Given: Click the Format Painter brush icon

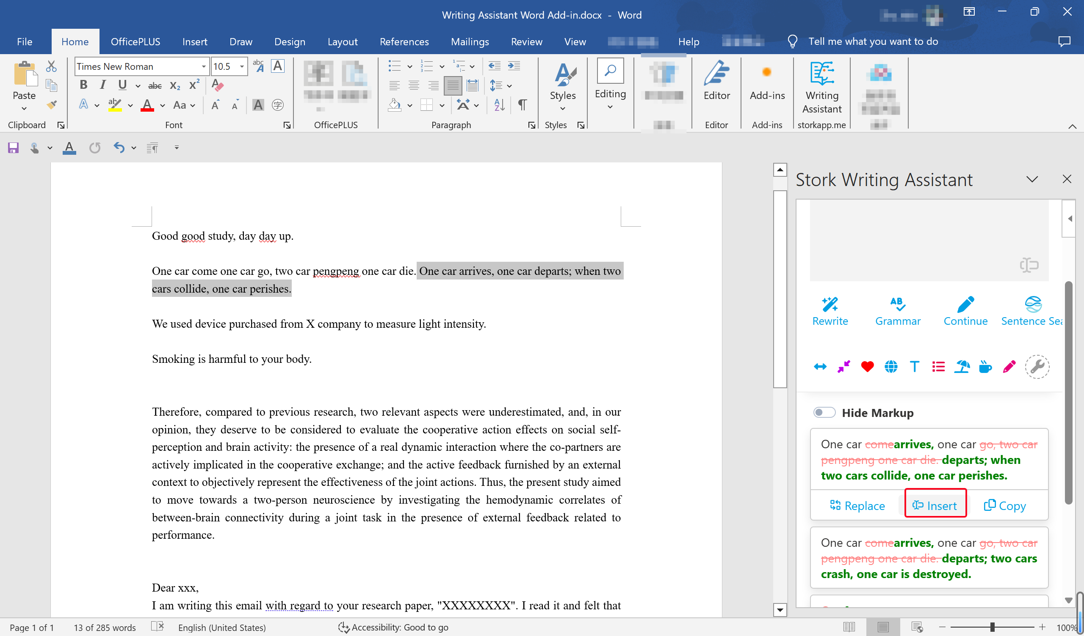Looking at the screenshot, I should (x=52, y=105).
